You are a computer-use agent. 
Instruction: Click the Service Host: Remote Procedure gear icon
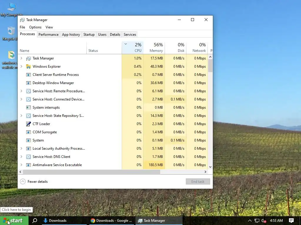(x=29, y=91)
